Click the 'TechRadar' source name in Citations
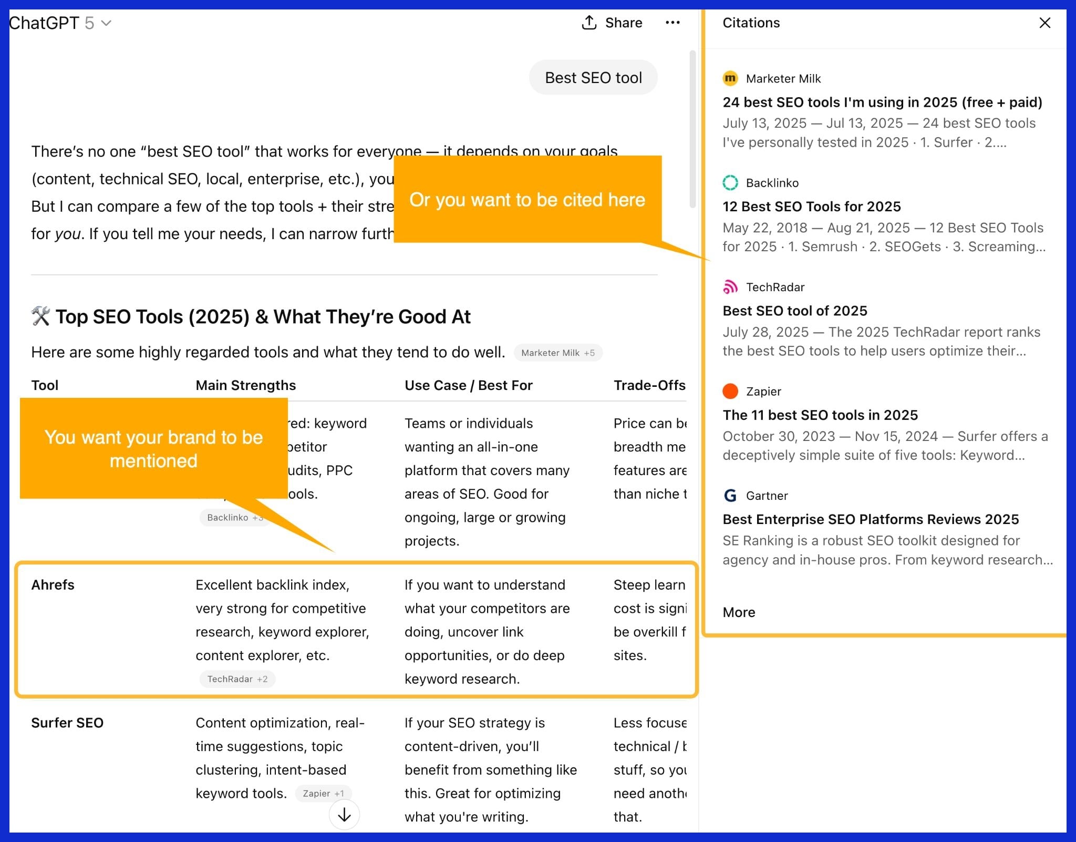 [775, 287]
